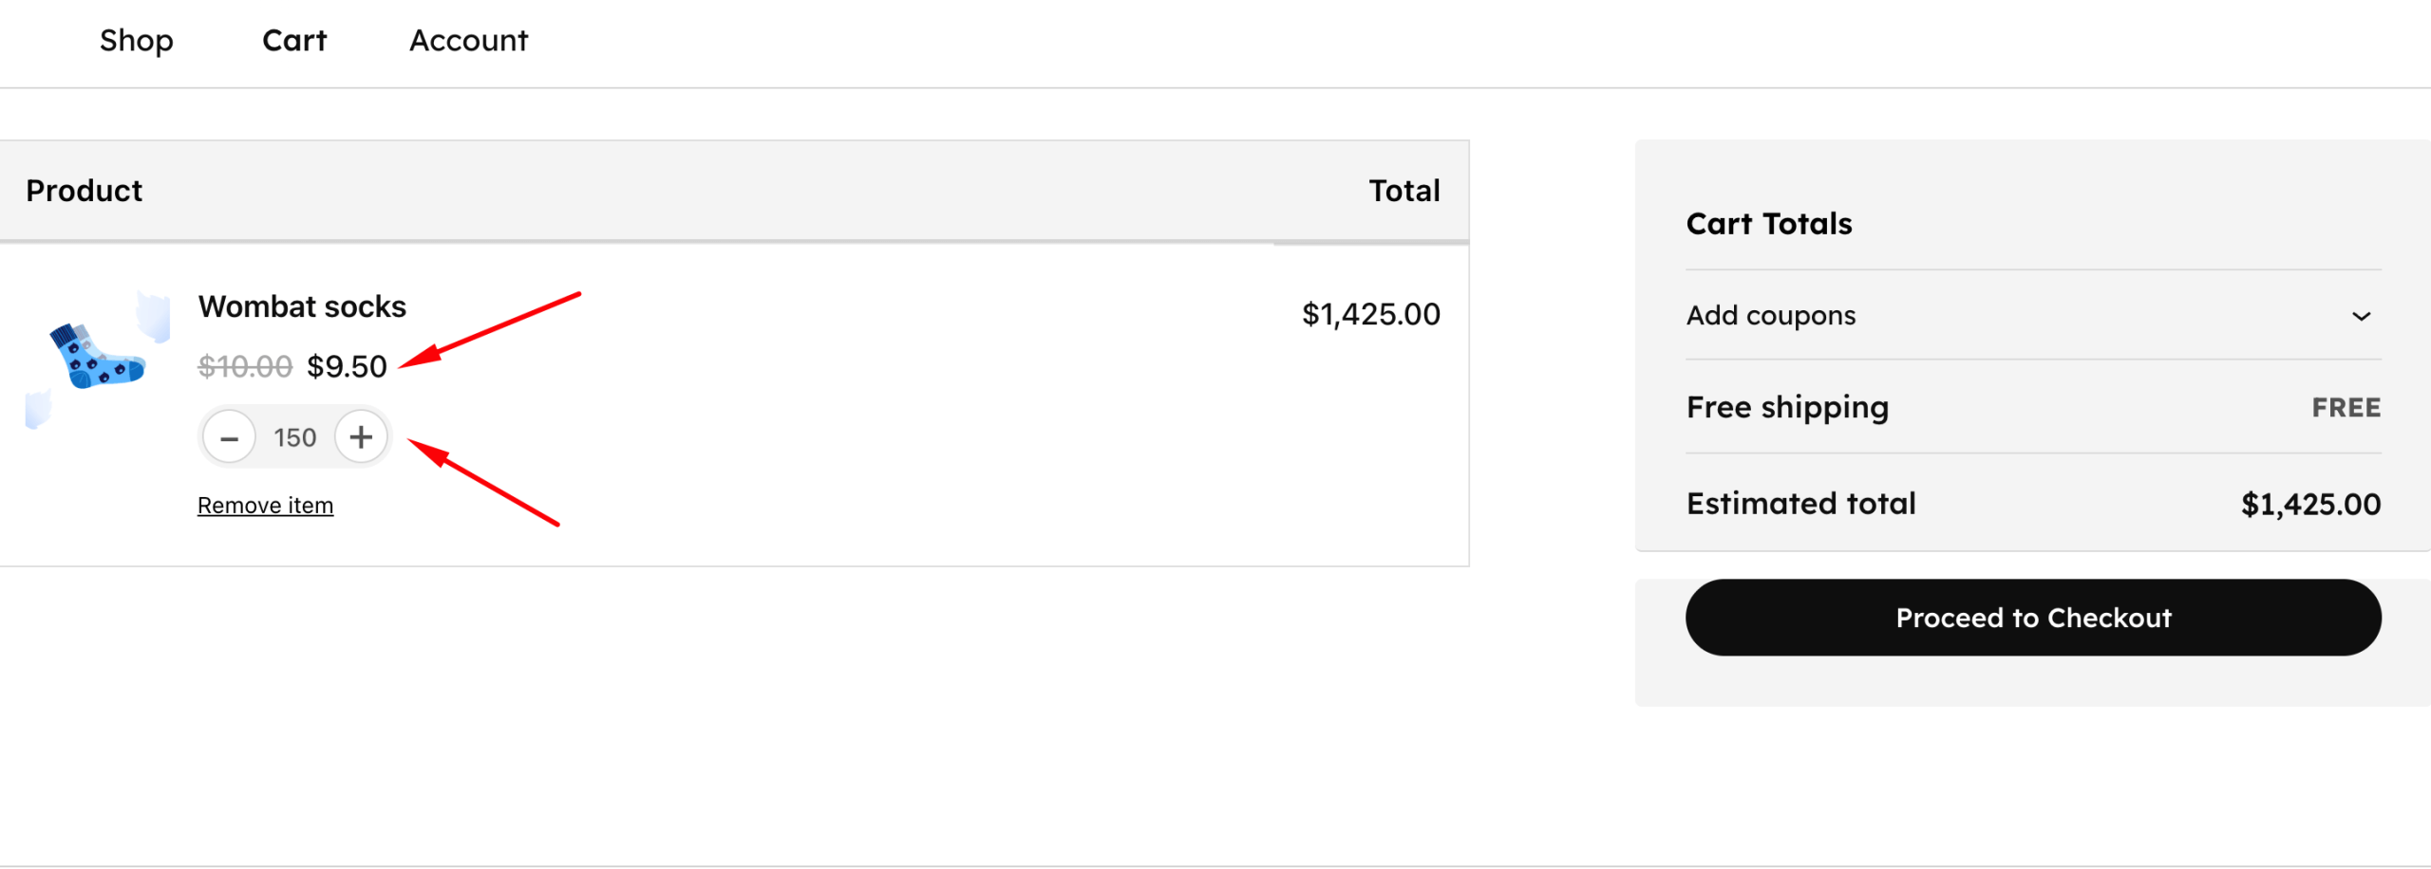The width and height of the screenshot is (2431, 869).
Task: Go to the Cart page in navigation
Action: pos(294,41)
